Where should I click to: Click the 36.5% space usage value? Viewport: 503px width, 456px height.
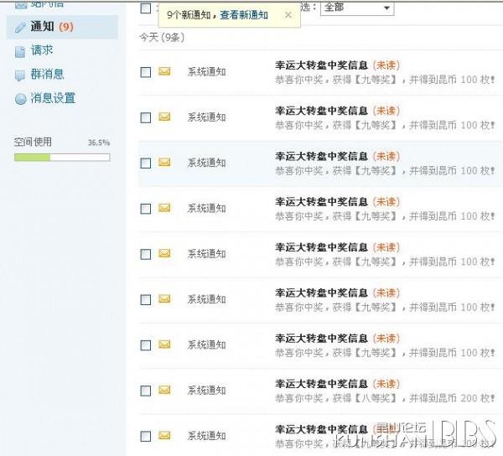99,142
